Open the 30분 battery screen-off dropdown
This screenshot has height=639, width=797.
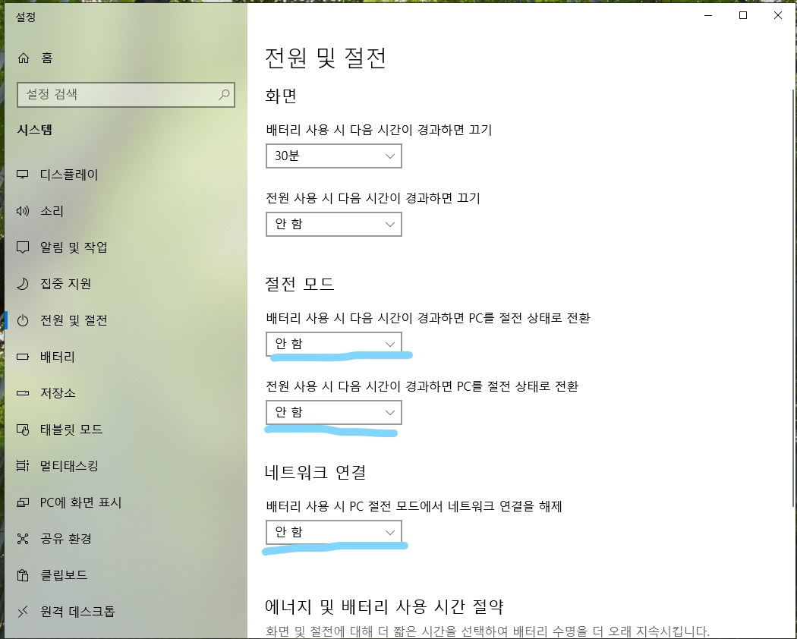point(334,156)
